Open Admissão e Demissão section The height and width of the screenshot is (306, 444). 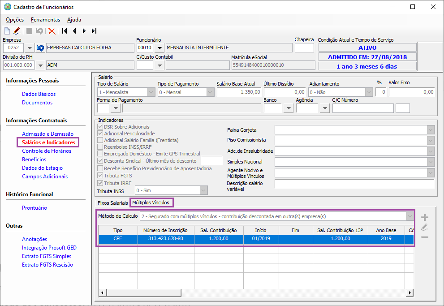[x=47, y=134]
